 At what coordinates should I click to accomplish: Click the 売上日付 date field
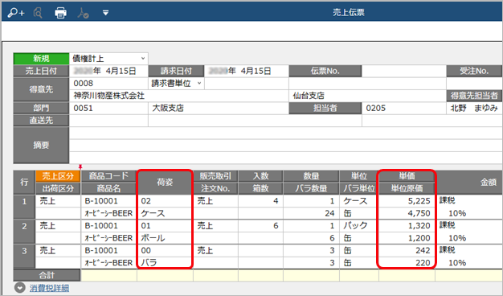tap(108, 71)
